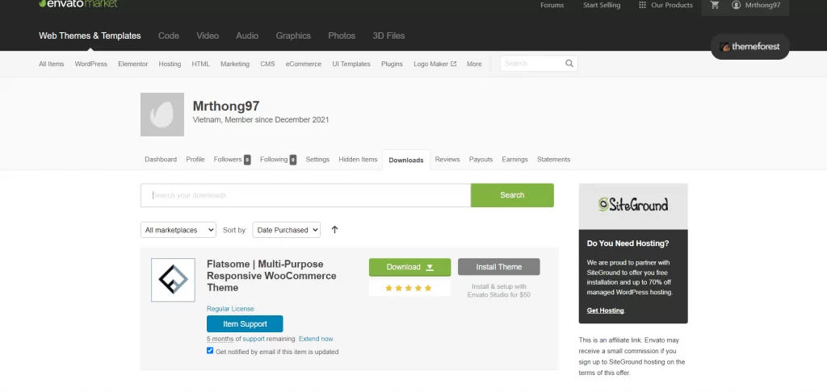Select the Graphics category
827x392 pixels.
pos(293,35)
